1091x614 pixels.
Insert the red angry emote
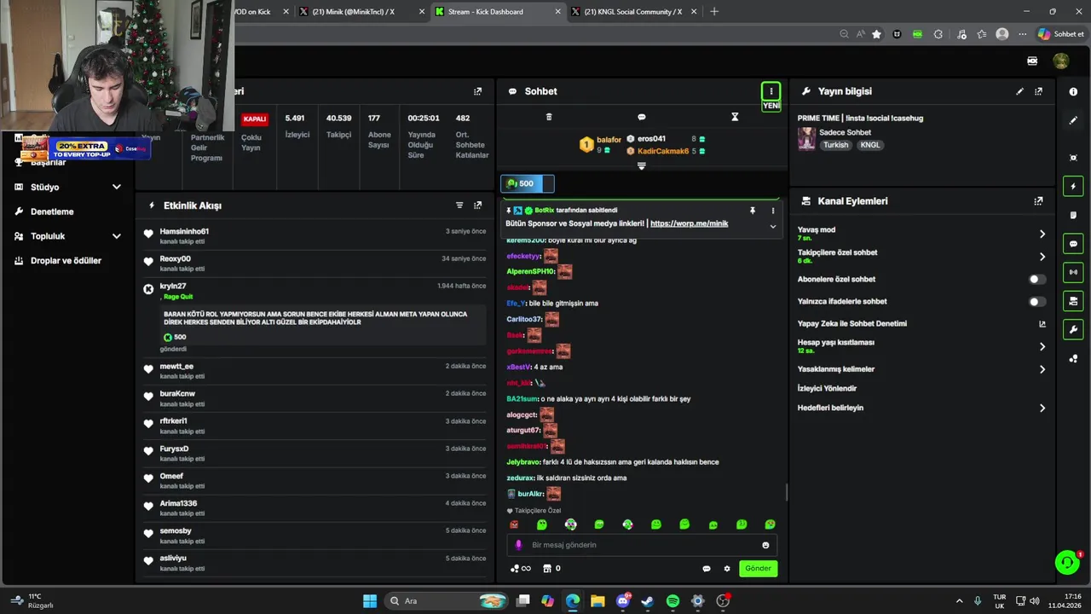pos(514,525)
